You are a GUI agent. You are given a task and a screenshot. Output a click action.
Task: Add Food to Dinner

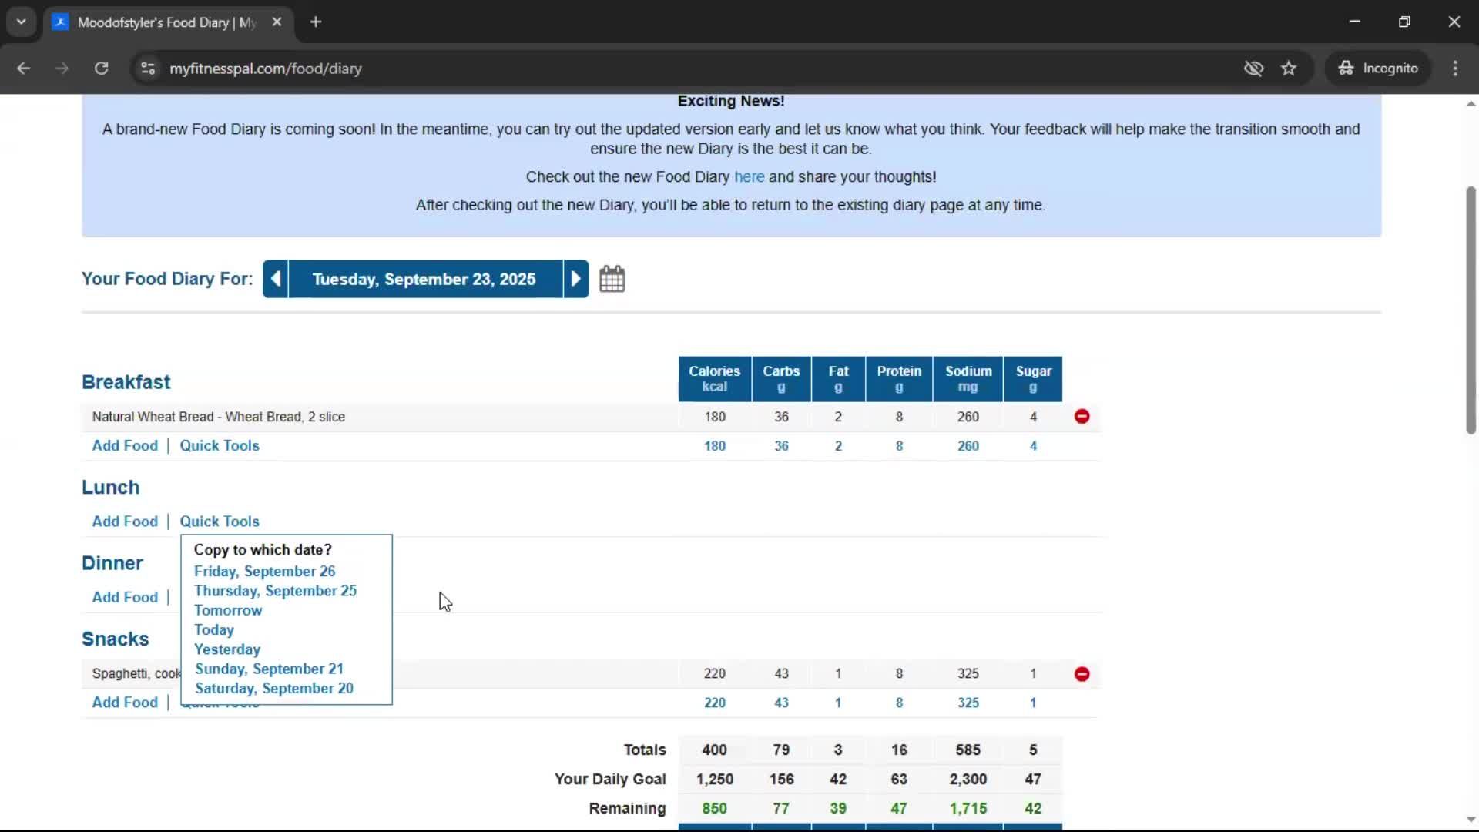pos(125,597)
